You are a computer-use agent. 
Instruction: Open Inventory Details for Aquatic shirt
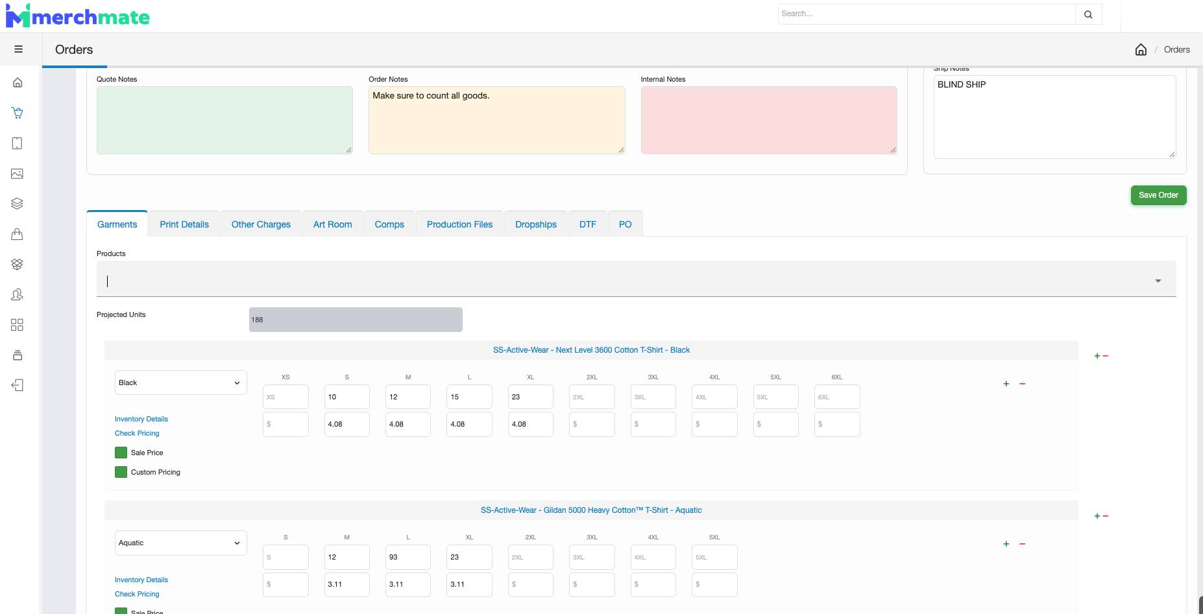(x=141, y=580)
